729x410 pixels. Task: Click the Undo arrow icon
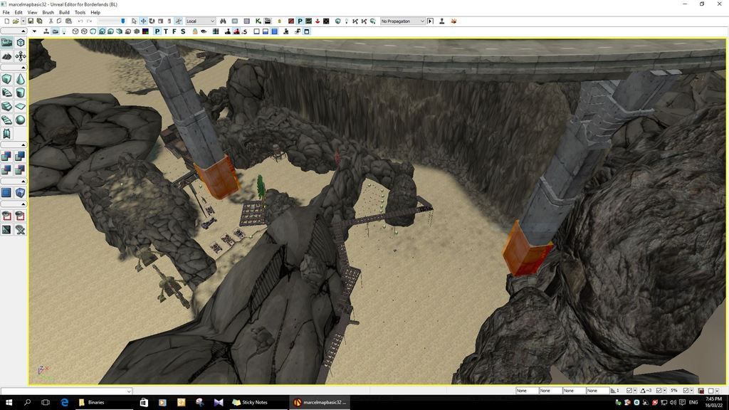point(80,21)
